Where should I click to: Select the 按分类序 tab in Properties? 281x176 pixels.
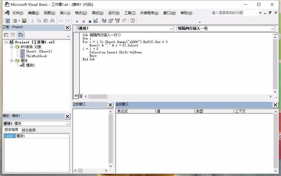[x=29, y=130]
